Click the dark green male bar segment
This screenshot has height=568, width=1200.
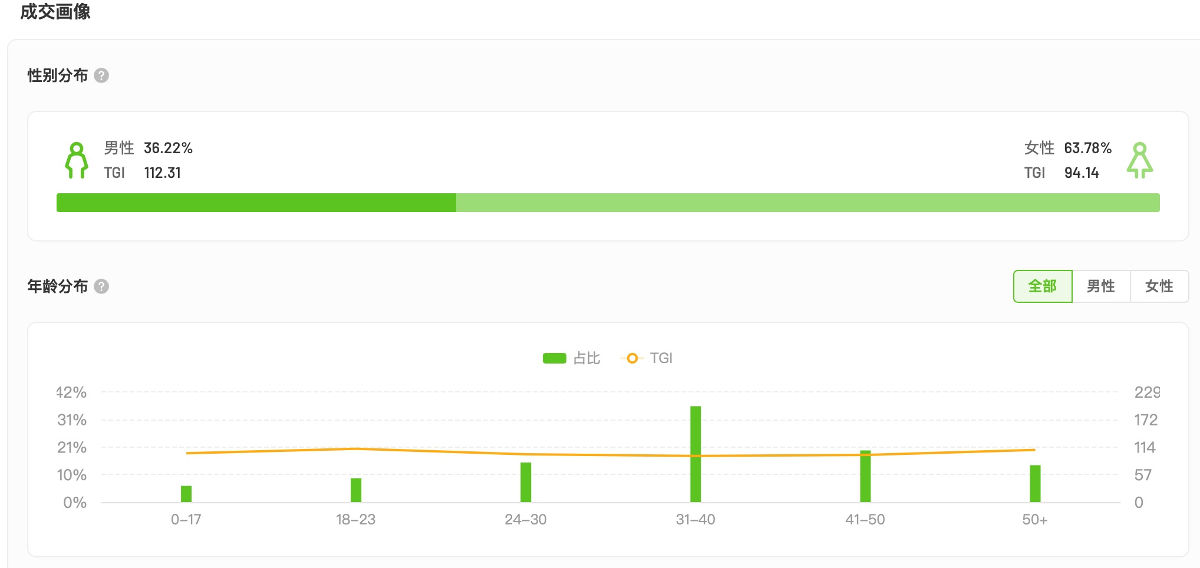[256, 203]
